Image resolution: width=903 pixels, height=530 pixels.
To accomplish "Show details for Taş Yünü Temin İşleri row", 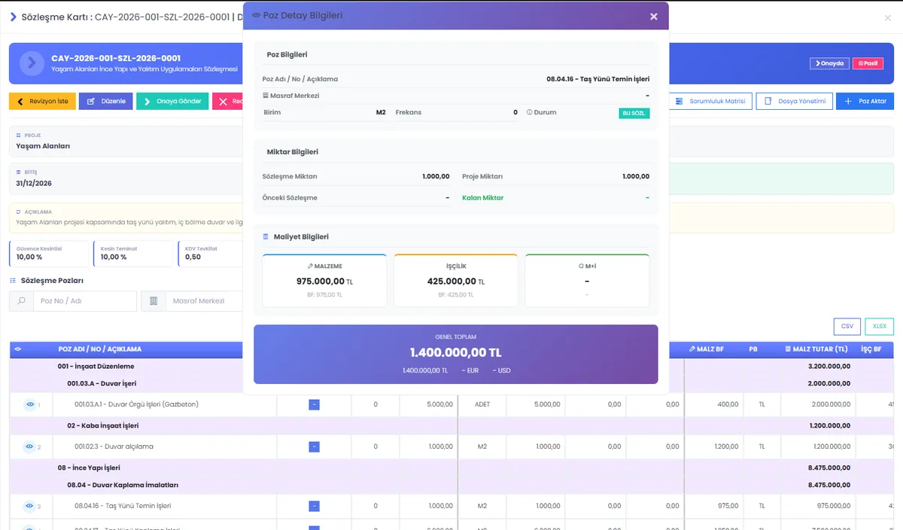I will (30, 506).
